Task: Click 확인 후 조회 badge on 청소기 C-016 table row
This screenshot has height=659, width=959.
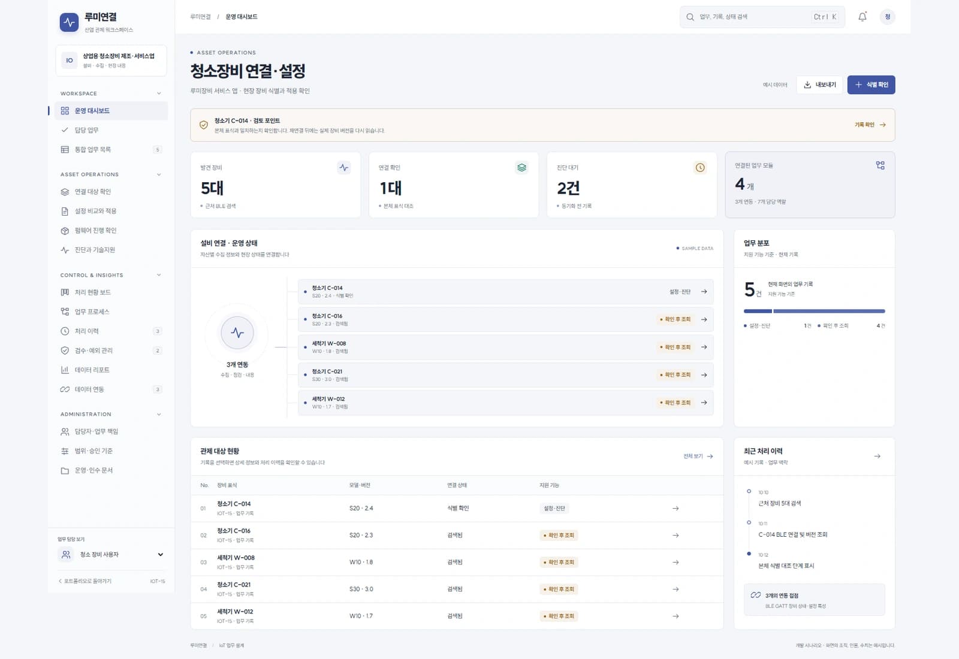Action: click(x=559, y=535)
